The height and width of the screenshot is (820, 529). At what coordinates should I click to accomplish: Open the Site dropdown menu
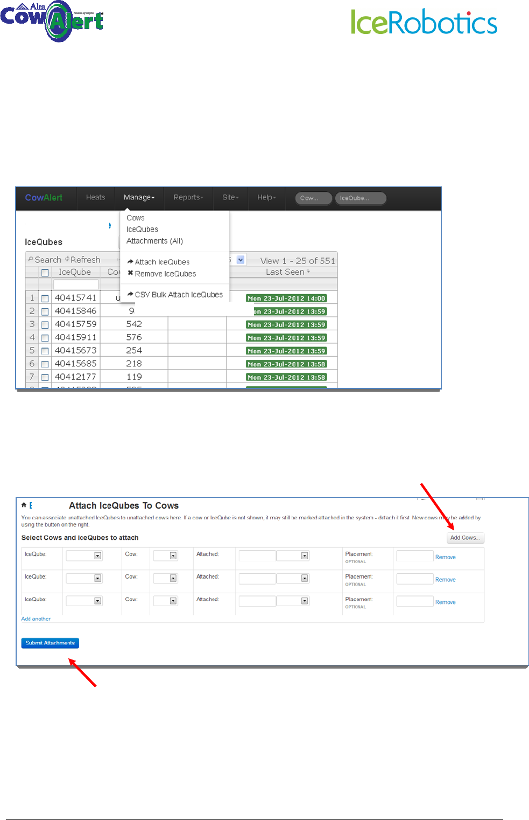(230, 198)
